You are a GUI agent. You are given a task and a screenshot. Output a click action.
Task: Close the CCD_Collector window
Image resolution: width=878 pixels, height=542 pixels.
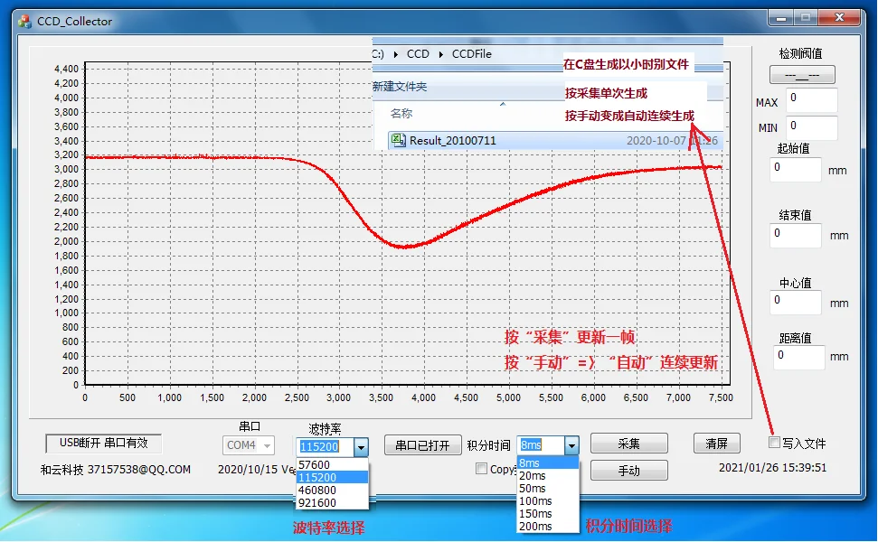(839, 18)
